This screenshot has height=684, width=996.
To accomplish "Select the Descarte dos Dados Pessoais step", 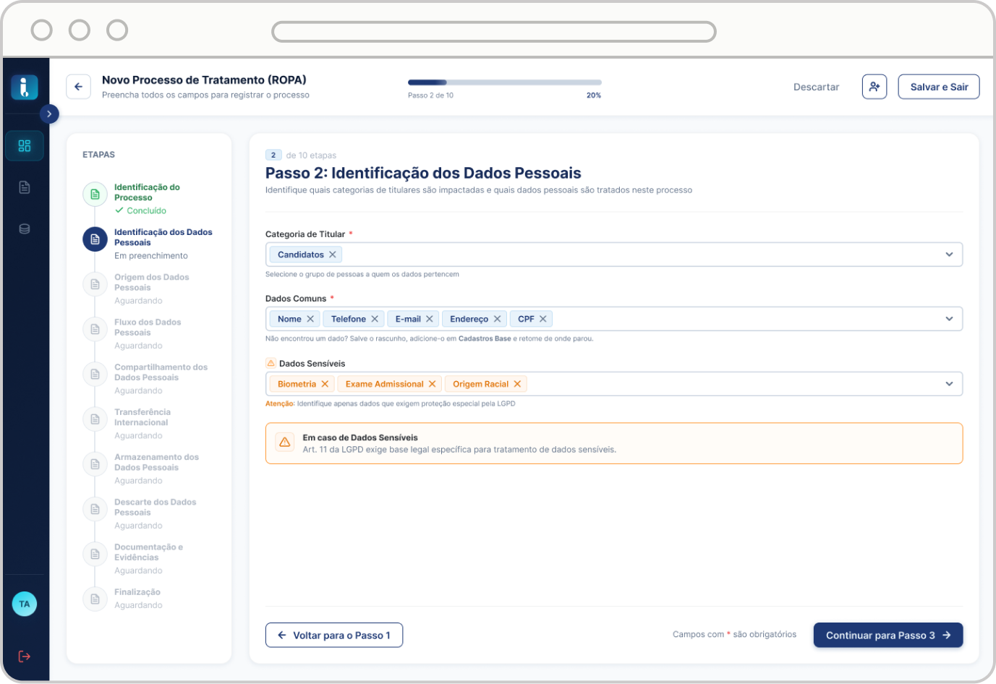I will coord(148,513).
